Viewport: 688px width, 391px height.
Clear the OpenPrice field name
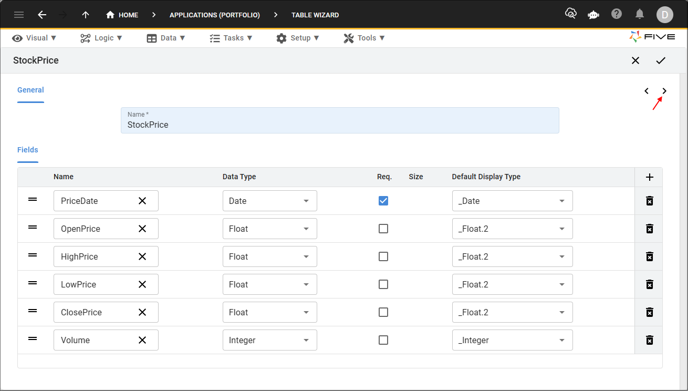[x=142, y=229]
